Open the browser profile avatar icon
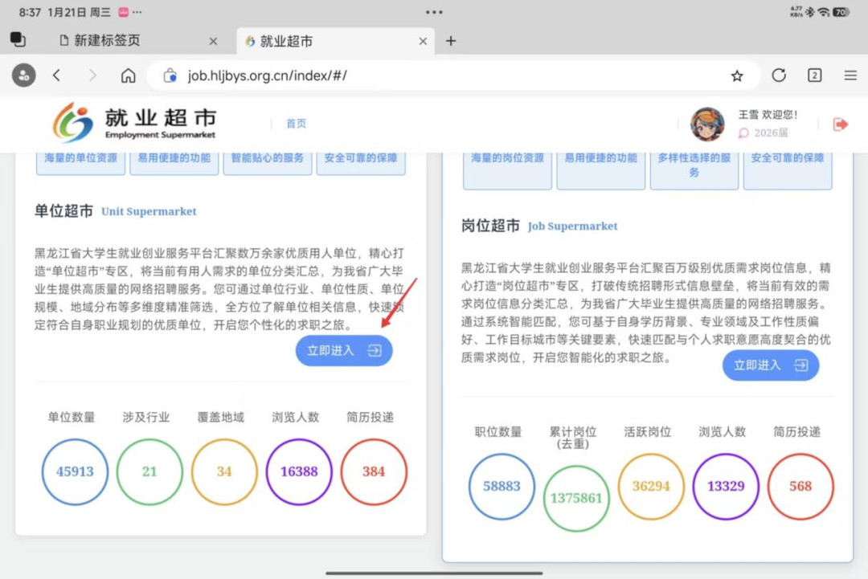The image size is (868, 579). pos(23,75)
